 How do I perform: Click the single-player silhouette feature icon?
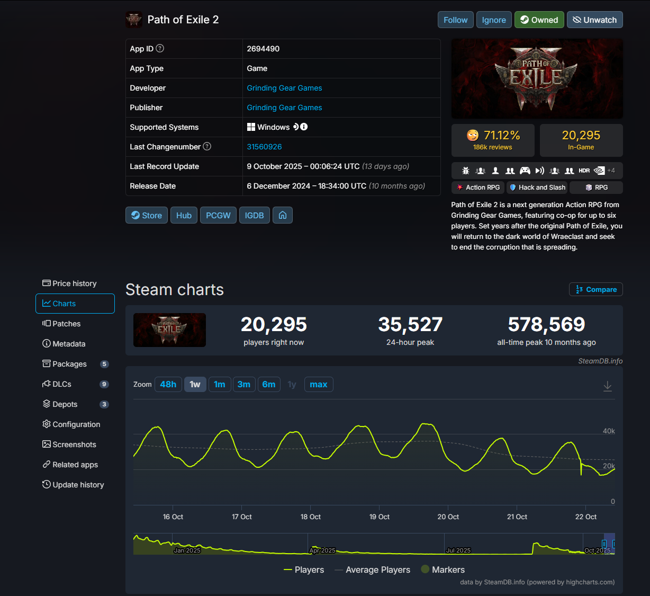tap(495, 171)
